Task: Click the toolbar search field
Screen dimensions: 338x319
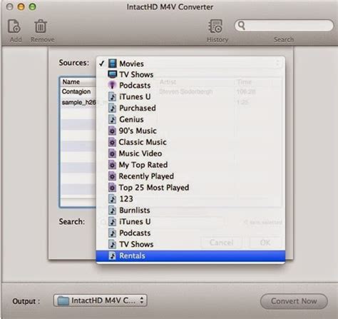Action: coord(284,26)
